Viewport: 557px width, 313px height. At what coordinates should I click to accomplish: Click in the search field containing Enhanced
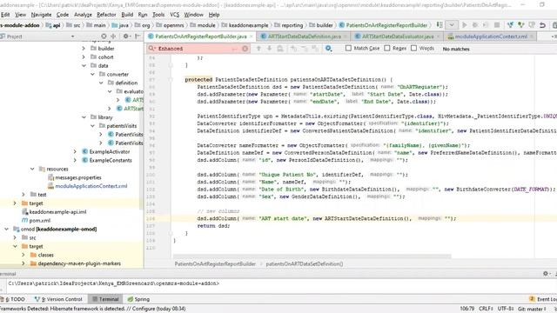(x=198, y=49)
